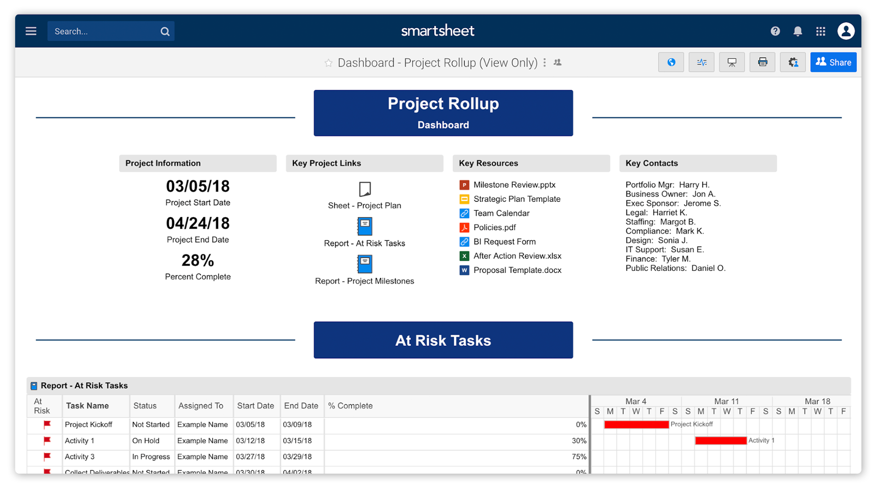Click the Project Rollup Dashboard title banner
The image size is (876, 491).
click(x=443, y=113)
